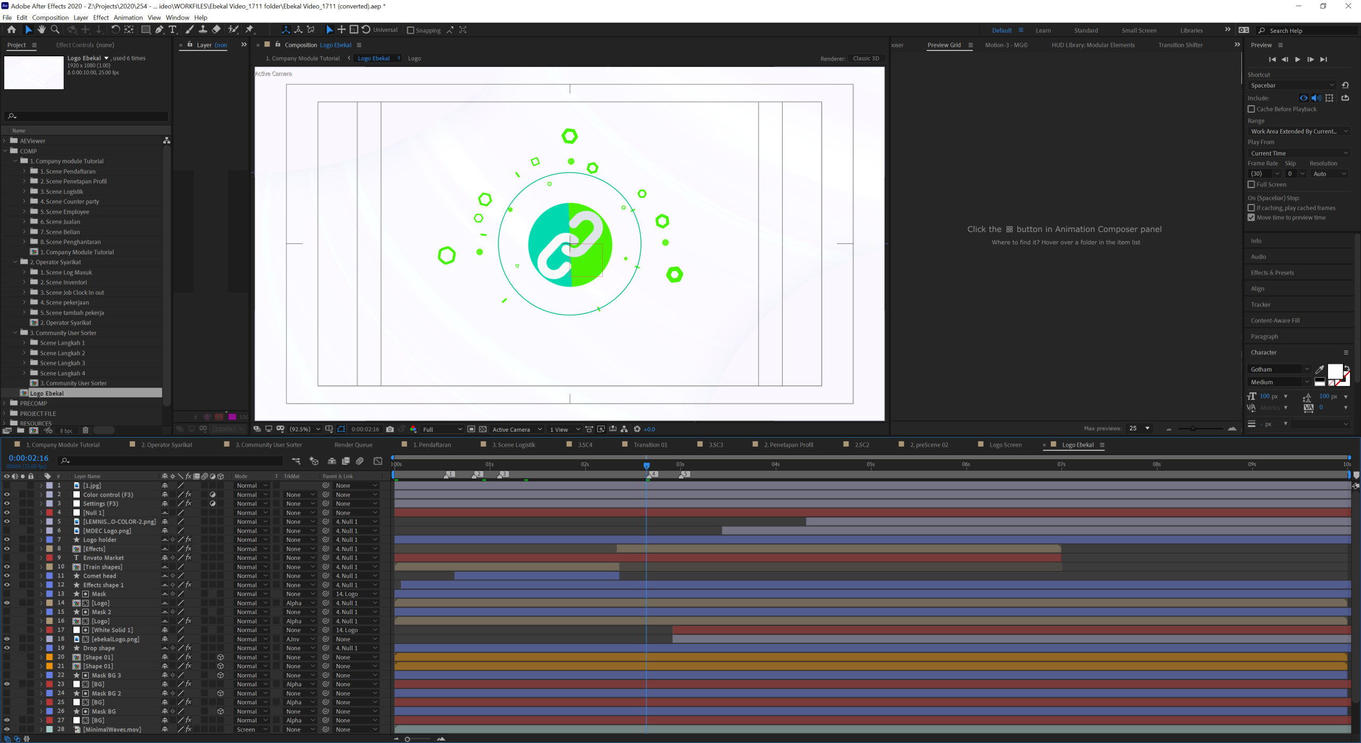
Task: Select the Zoom tool in toolbar
Action: coord(55,30)
